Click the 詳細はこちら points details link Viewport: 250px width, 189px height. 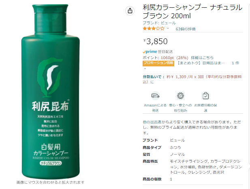[202, 57]
